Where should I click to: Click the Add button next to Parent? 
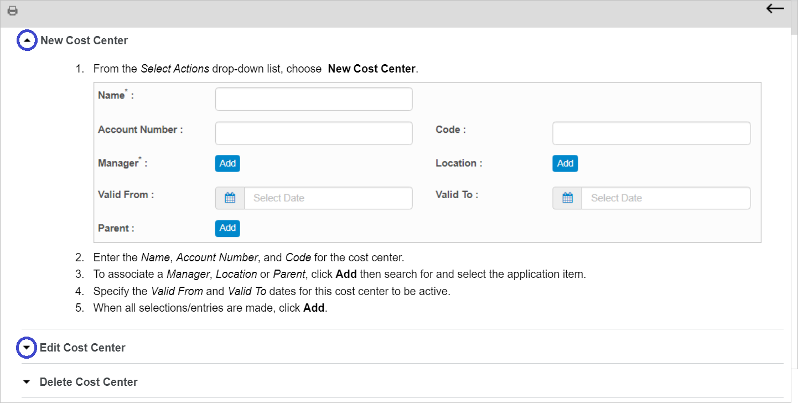point(227,228)
